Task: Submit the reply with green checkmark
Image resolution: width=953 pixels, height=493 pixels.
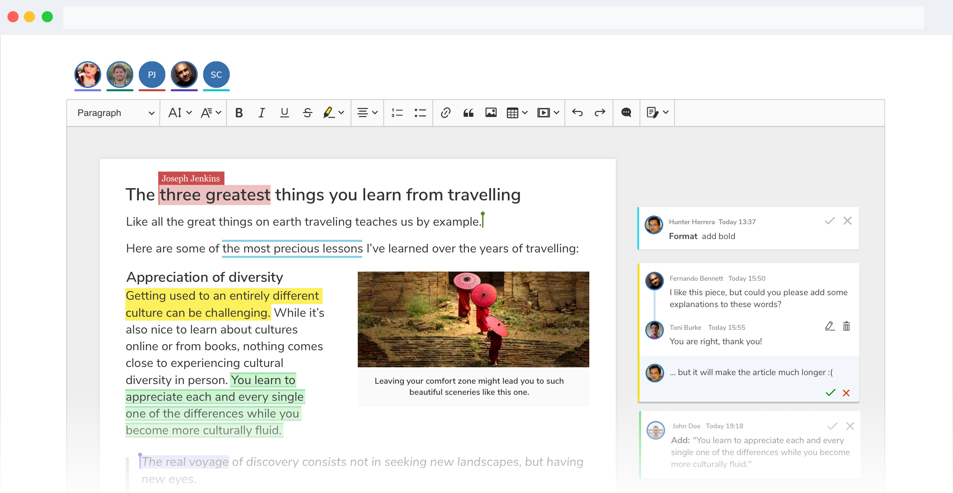Action: point(831,393)
